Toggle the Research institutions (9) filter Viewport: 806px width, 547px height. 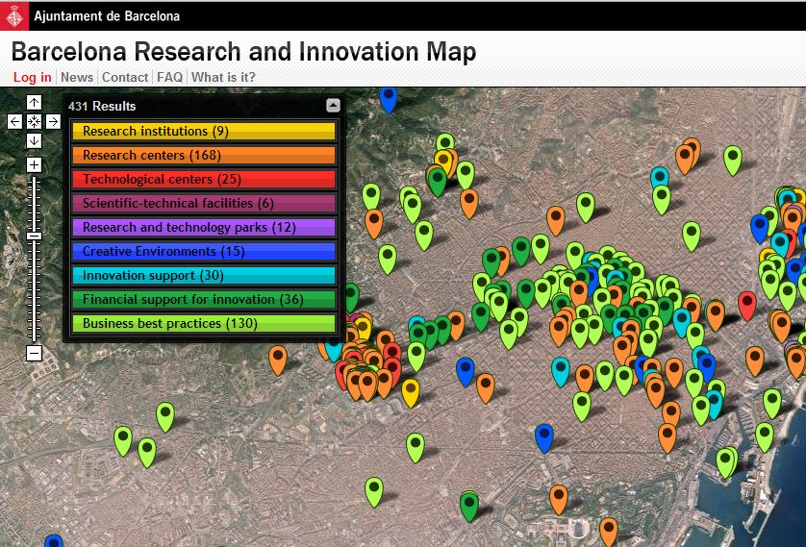(x=203, y=132)
